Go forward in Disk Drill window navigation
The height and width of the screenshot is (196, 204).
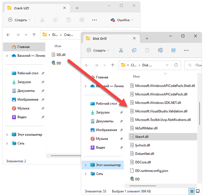tap(96, 65)
